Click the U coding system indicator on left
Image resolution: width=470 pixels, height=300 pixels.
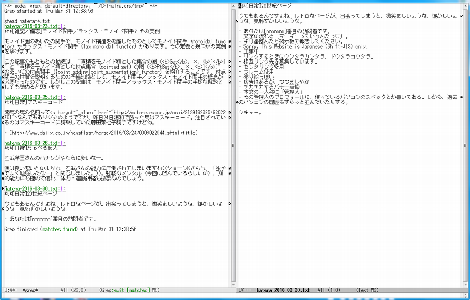pos(6,290)
